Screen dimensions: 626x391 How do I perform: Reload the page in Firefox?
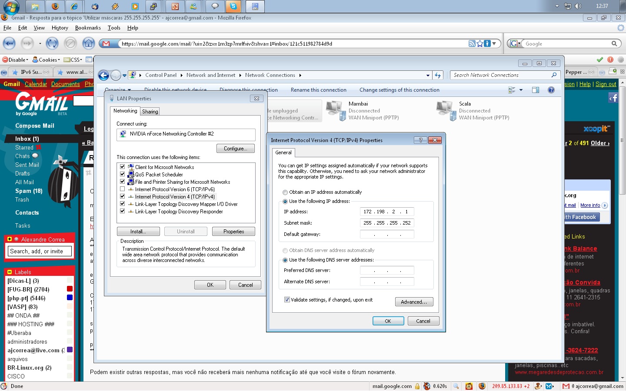(52, 43)
